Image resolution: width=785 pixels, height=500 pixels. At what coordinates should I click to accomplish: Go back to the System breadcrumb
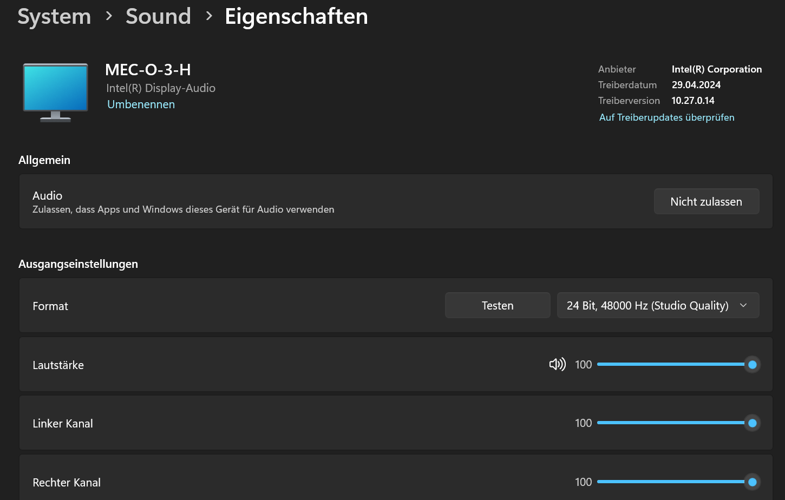54,16
